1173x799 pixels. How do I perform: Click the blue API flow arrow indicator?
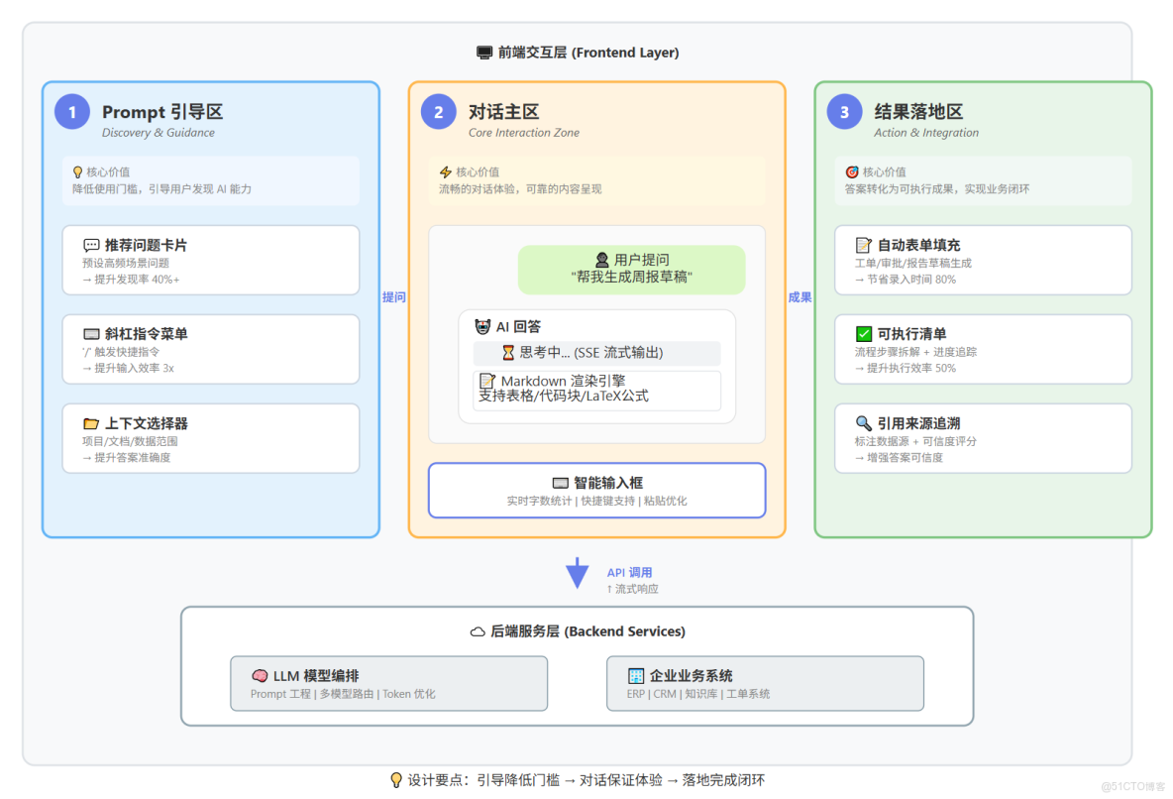click(577, 573)
